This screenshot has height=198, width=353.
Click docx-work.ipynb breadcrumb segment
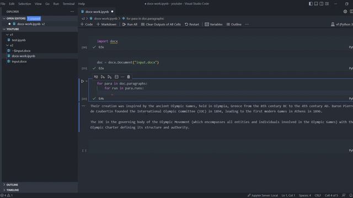[105, 19]
